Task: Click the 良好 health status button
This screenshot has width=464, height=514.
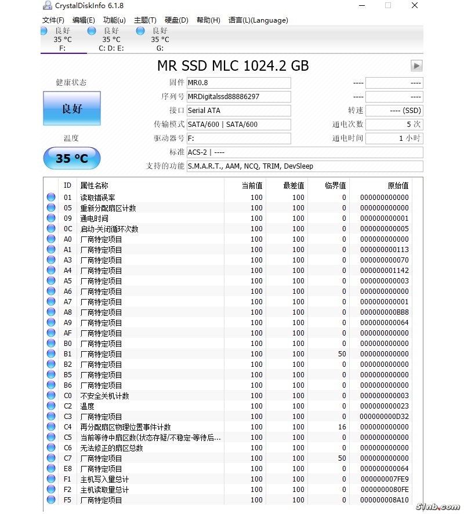Action: click(x=72, y=108)
